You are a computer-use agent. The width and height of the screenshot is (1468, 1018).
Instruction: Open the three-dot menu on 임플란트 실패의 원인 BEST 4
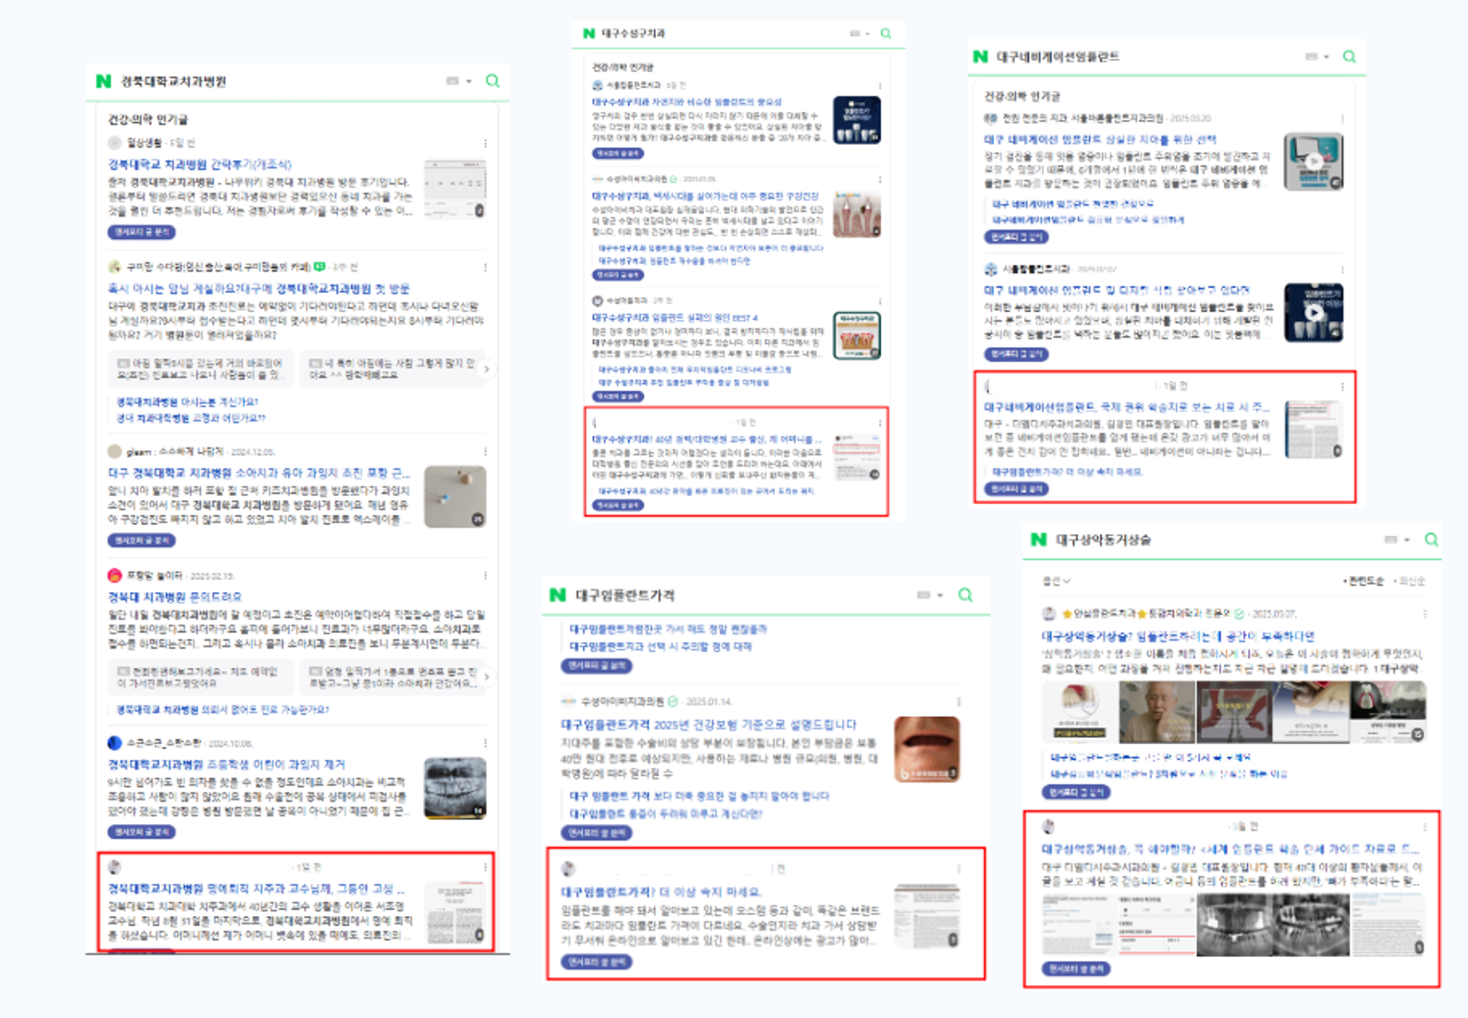point(880,300)
